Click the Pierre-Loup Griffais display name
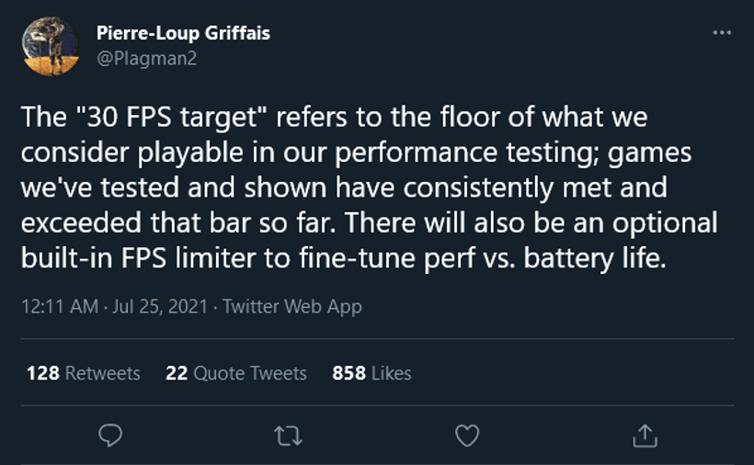Screen dimensions: 754x465 click(183, 33)
